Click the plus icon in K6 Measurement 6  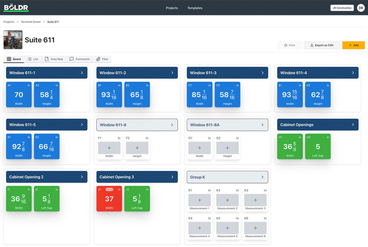click(255, 228)
